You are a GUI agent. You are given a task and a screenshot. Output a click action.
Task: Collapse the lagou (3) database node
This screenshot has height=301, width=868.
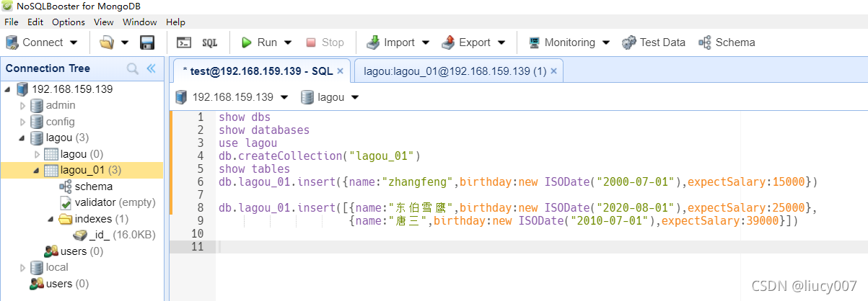22,138
